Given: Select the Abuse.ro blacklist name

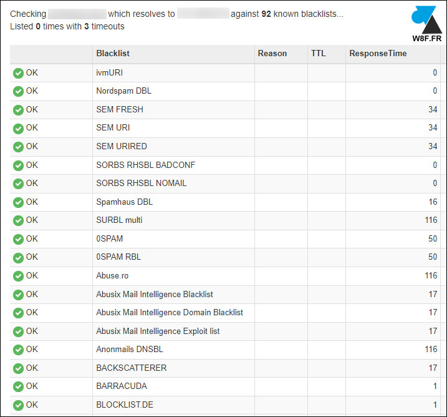Looking at the screenshot, I should (x=112, y=275).
